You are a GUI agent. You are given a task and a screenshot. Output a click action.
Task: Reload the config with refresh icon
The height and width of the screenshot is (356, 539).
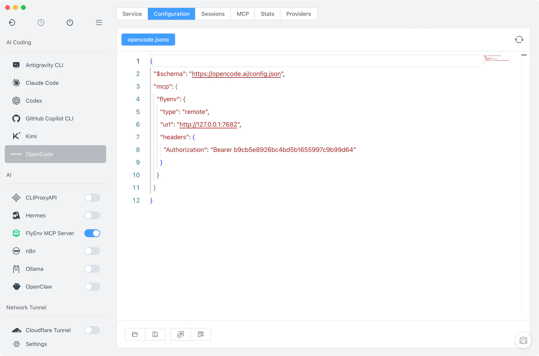(519, 39)
